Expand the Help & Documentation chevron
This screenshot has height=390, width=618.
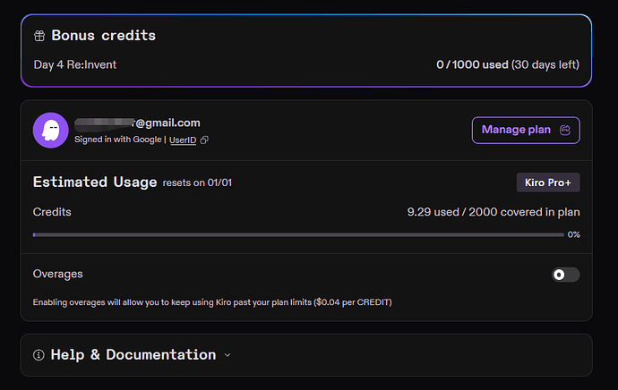(x=227, y=355)
